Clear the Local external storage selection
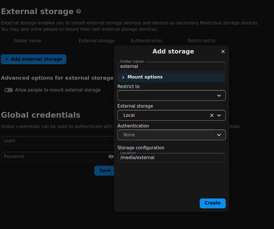 point(212,115)
